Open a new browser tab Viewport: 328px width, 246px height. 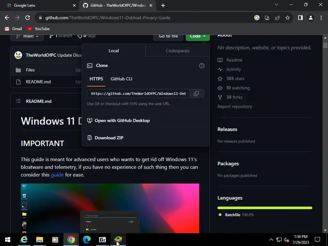[x=163, y=6]
